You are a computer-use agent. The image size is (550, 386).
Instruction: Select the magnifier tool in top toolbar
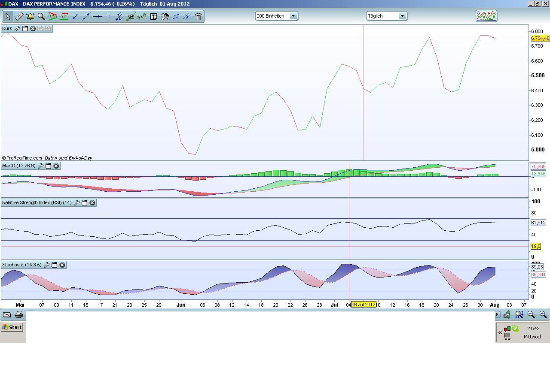pos(41,16)
